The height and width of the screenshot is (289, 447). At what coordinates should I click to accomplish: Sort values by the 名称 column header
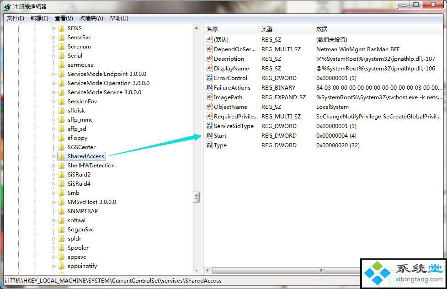coord(231,29)
